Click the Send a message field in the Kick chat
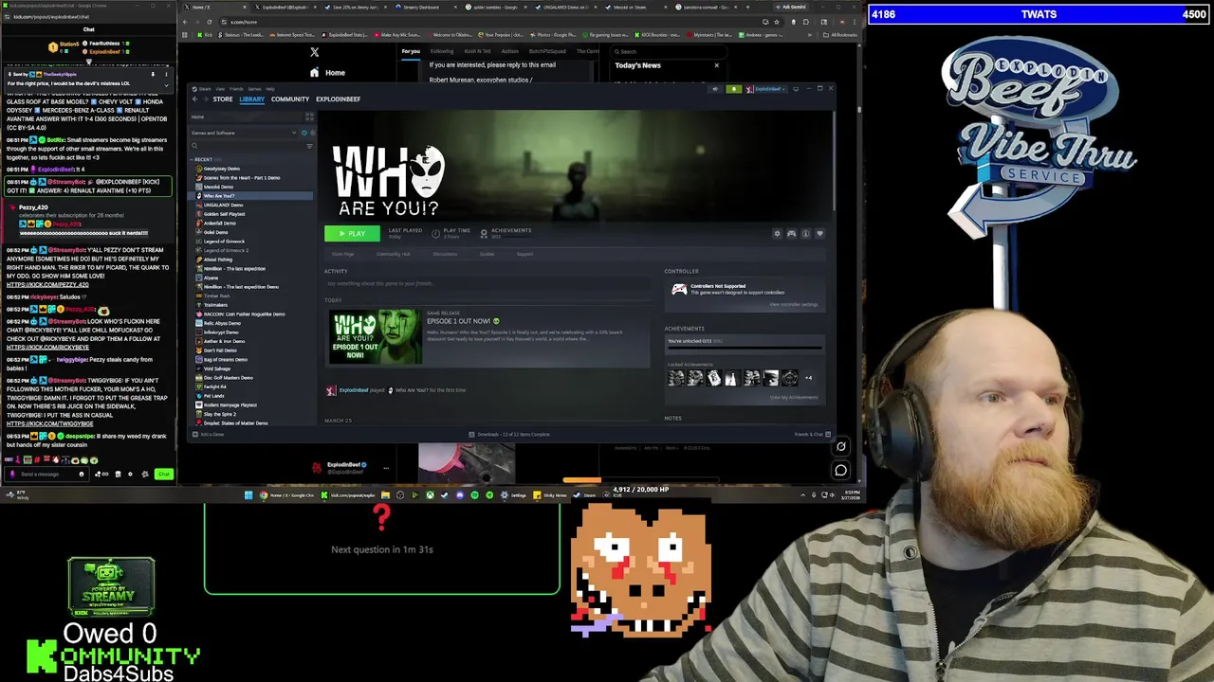The width and height of the screenshot is (1214, 682). 47,474
